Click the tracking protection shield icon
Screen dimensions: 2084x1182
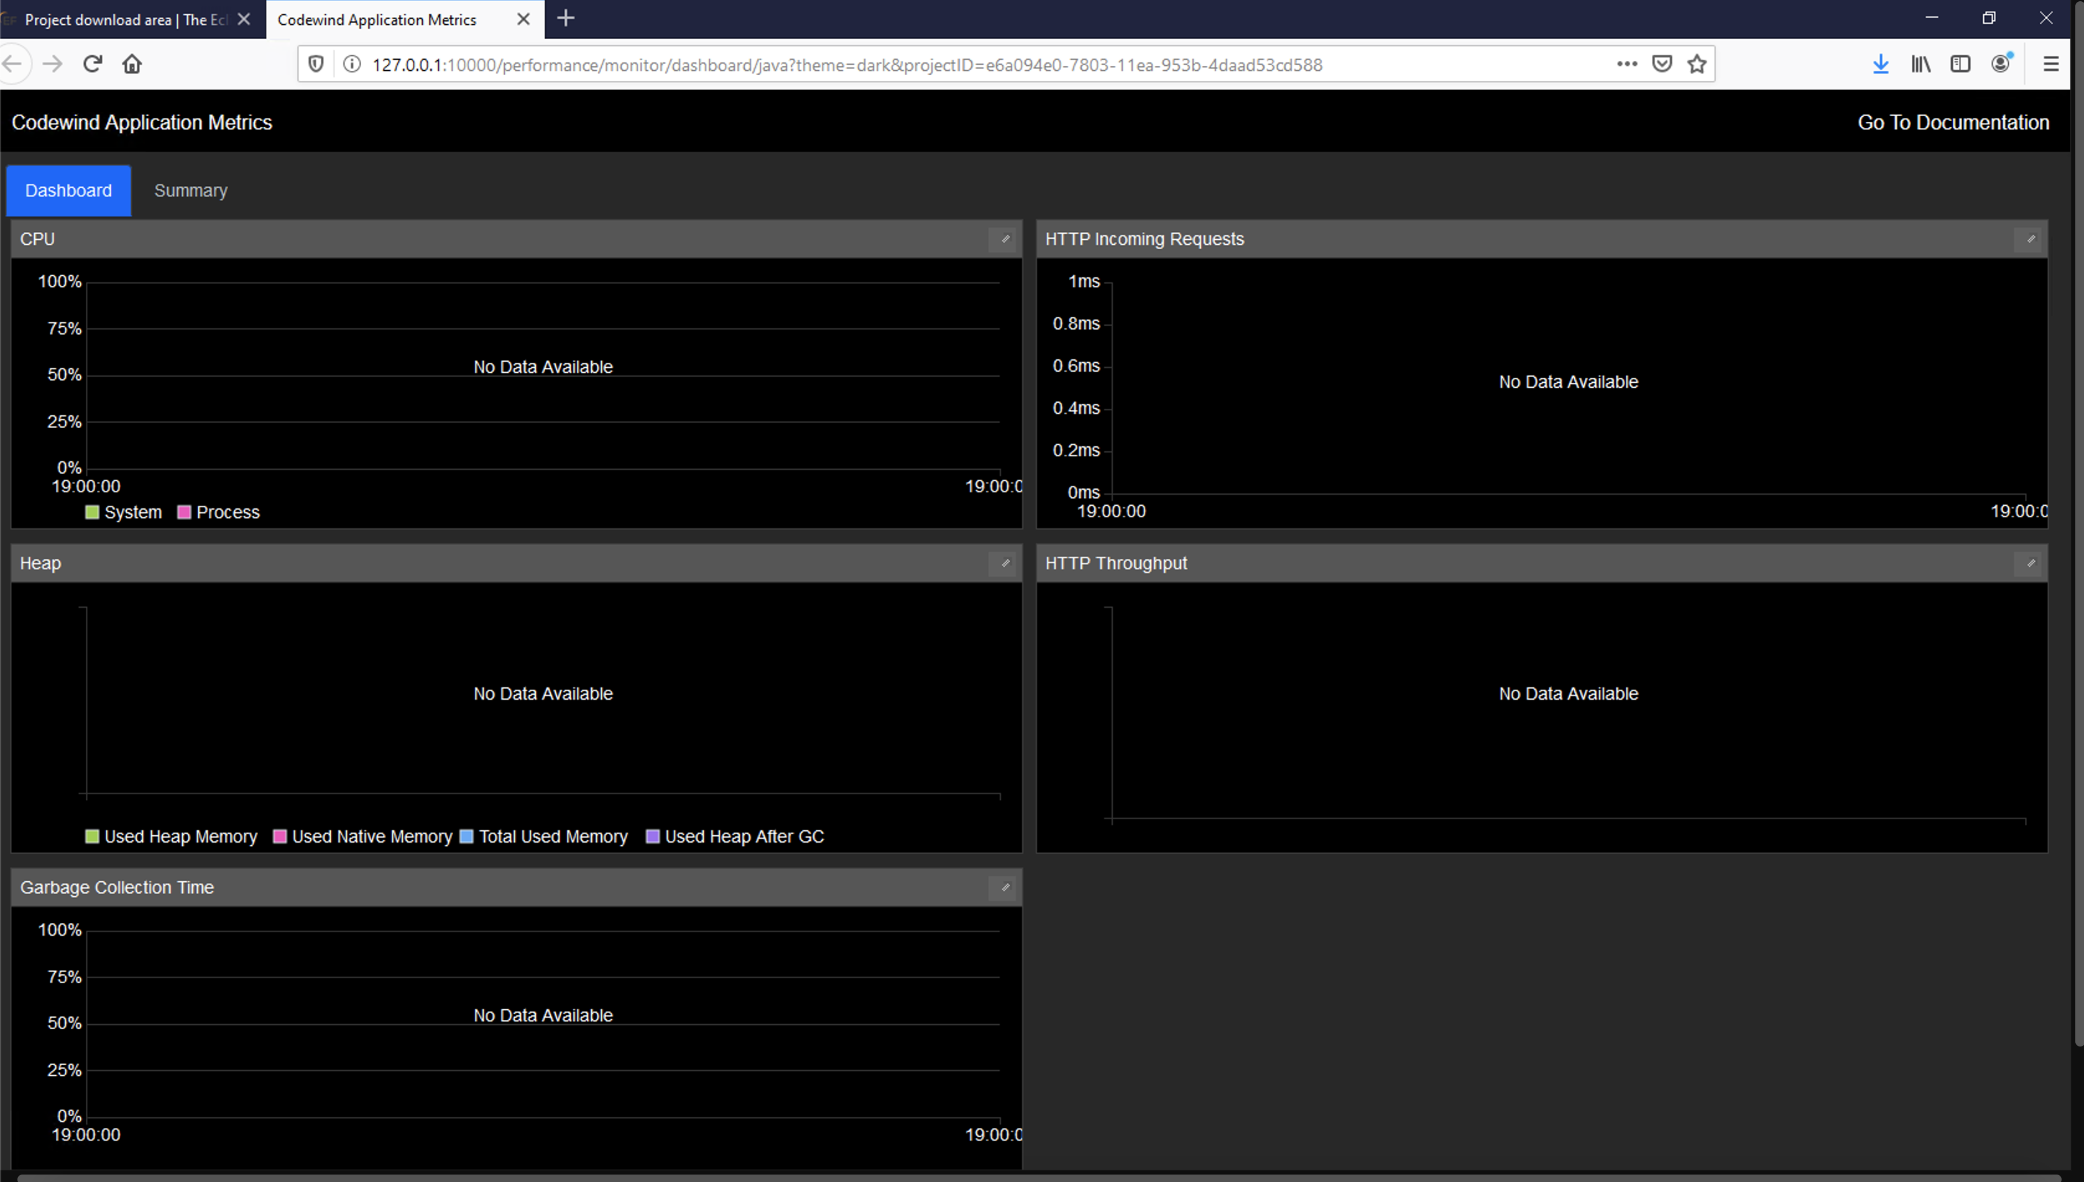(x=315, y=63)
